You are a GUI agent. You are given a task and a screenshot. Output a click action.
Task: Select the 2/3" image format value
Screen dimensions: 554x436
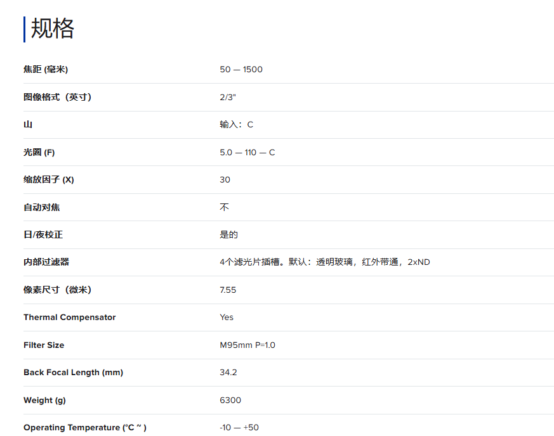(228, 97)
